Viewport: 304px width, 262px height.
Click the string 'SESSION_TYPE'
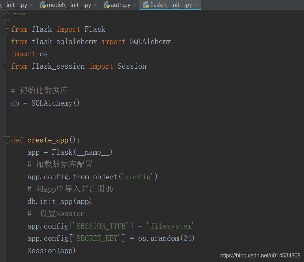(x=101, y=226)
